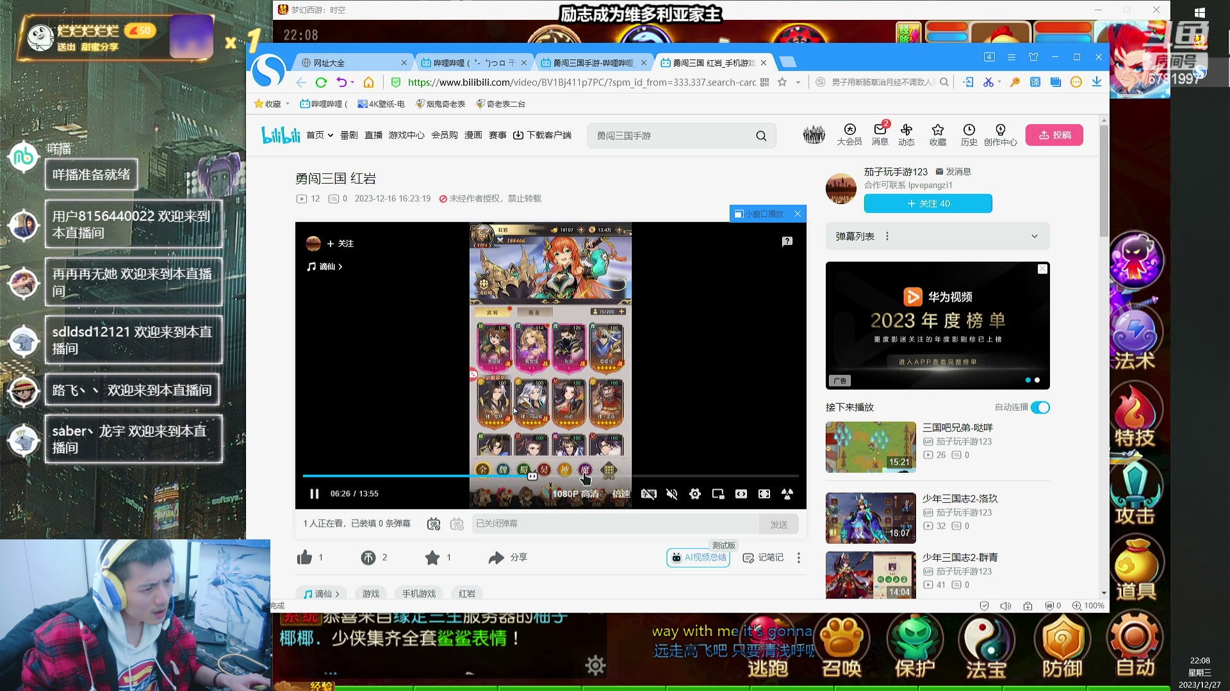Open 少年三国志2-群青 video title
Image resolution: width=1230 pixels, height=691 pixels.
[960, 557]
